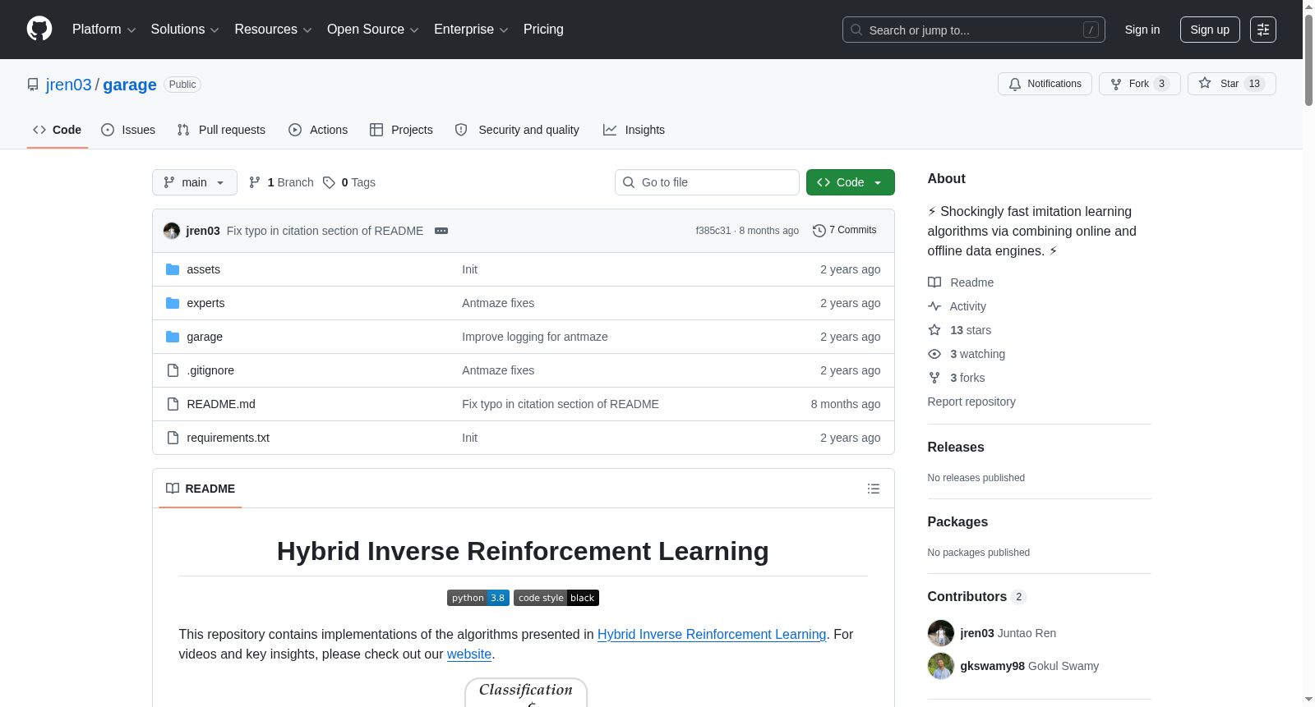Switch to the Actions tab

click(x=318, y=130)
